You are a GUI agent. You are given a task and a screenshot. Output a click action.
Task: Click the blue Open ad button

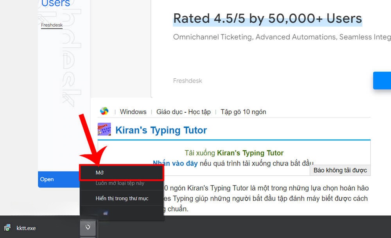point(59,179)
